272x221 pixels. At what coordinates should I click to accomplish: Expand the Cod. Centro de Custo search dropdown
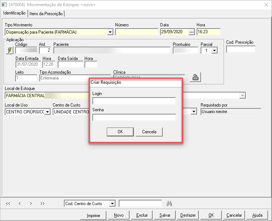[113, 203]
